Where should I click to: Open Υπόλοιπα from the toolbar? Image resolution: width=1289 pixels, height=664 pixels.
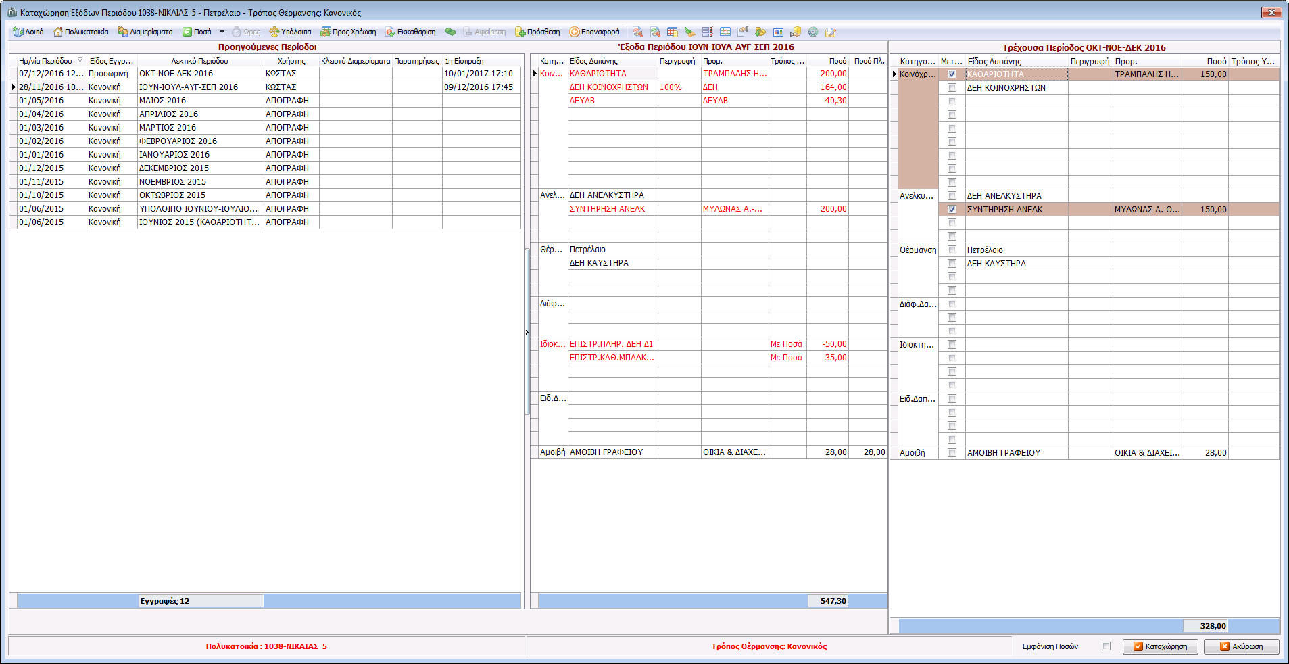(x=290, y=32)
